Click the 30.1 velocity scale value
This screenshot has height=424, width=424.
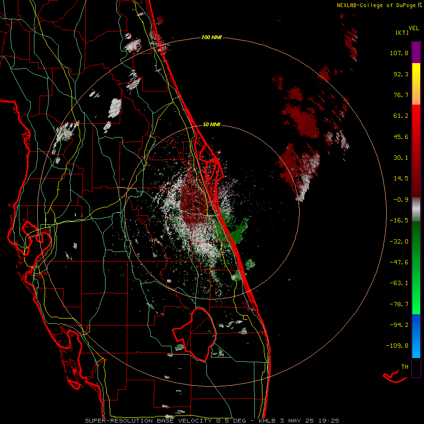(401, 158)
